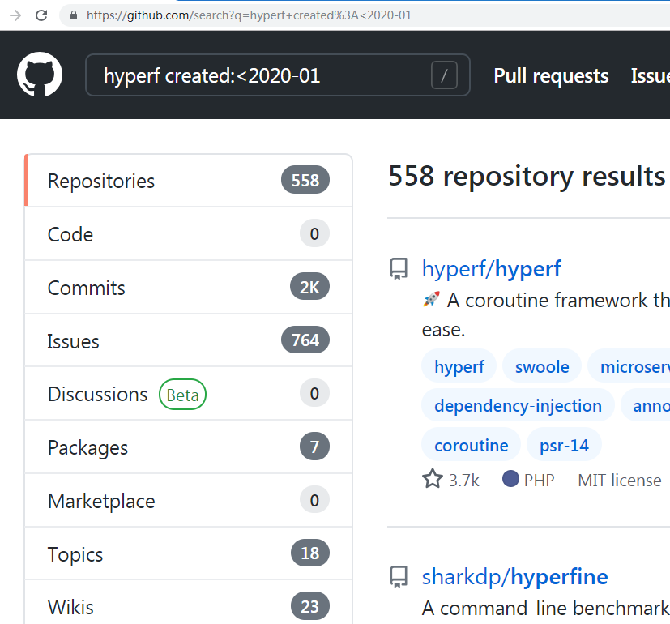The image size is (670, 624).
Task: Click the repository icon beside hyperf/hyperf
Action: (x=399, y=269)
